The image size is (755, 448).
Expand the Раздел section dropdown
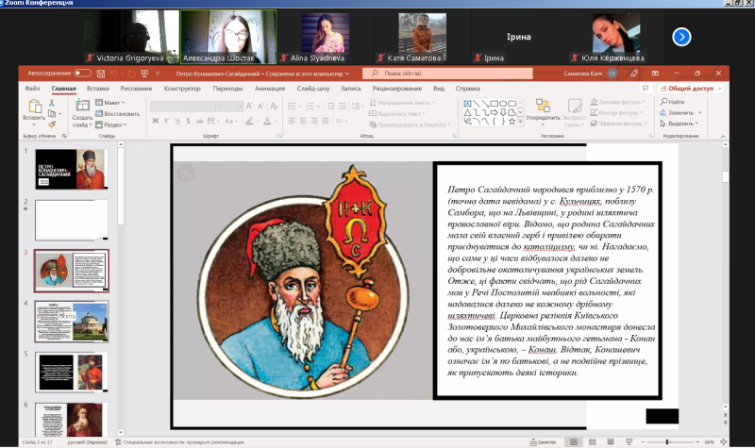(x=110, y=124)
